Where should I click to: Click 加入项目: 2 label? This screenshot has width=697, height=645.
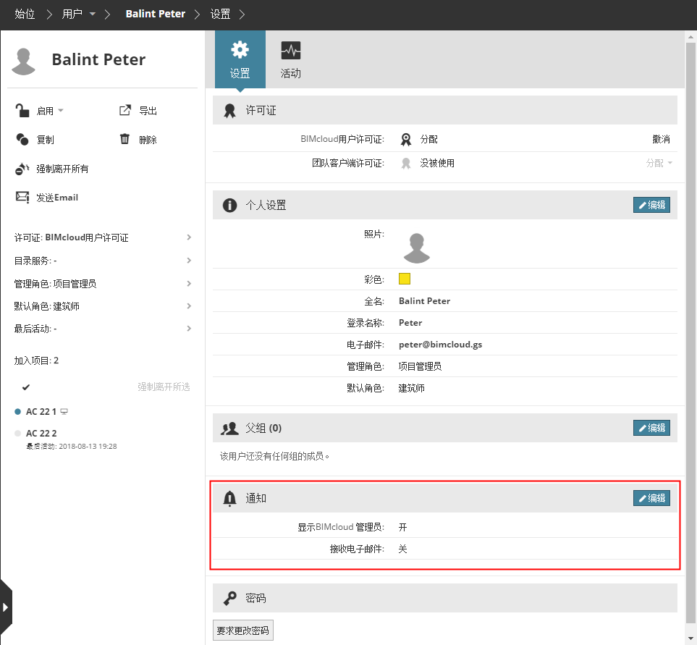[x=36, y=361]
